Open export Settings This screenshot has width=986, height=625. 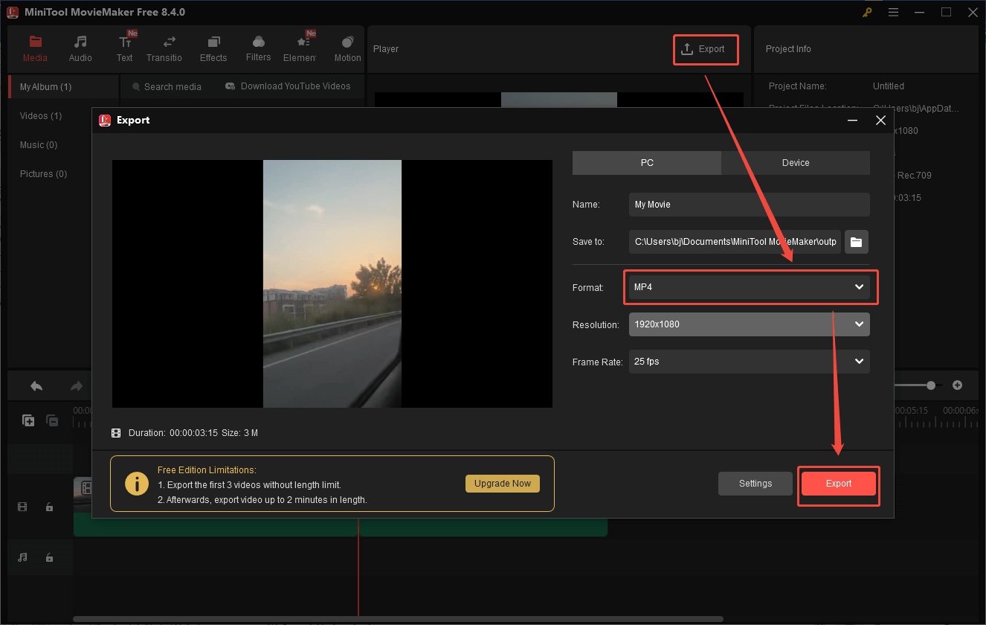tap(755, 483)
